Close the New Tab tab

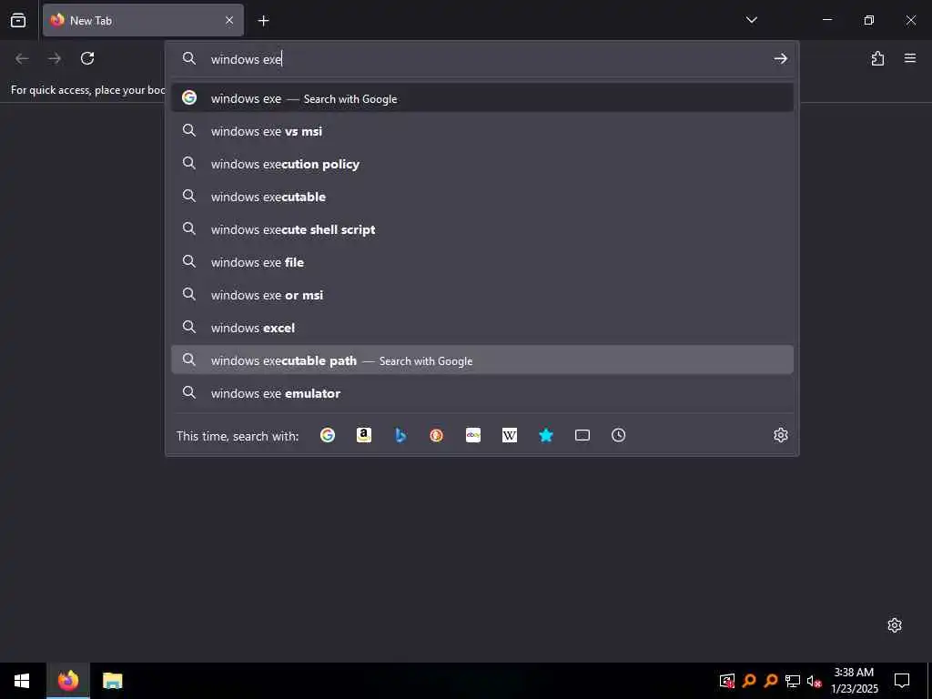[x=229, y=20]
